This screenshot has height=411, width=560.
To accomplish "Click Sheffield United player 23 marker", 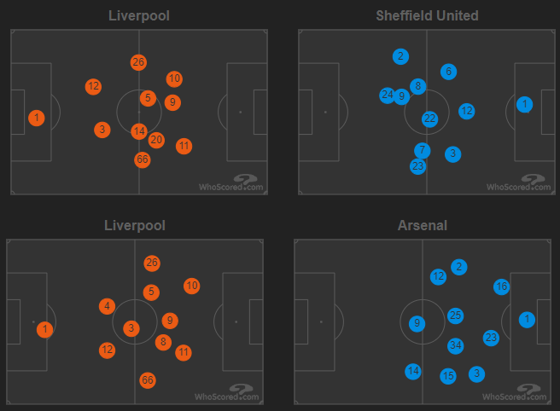I will tap(417, 166).
